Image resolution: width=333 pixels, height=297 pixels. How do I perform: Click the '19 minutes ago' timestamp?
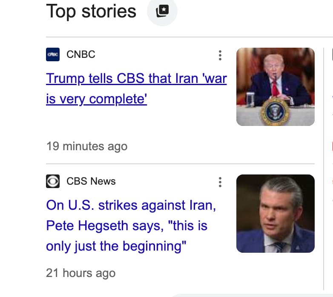(x=86, y=146)
